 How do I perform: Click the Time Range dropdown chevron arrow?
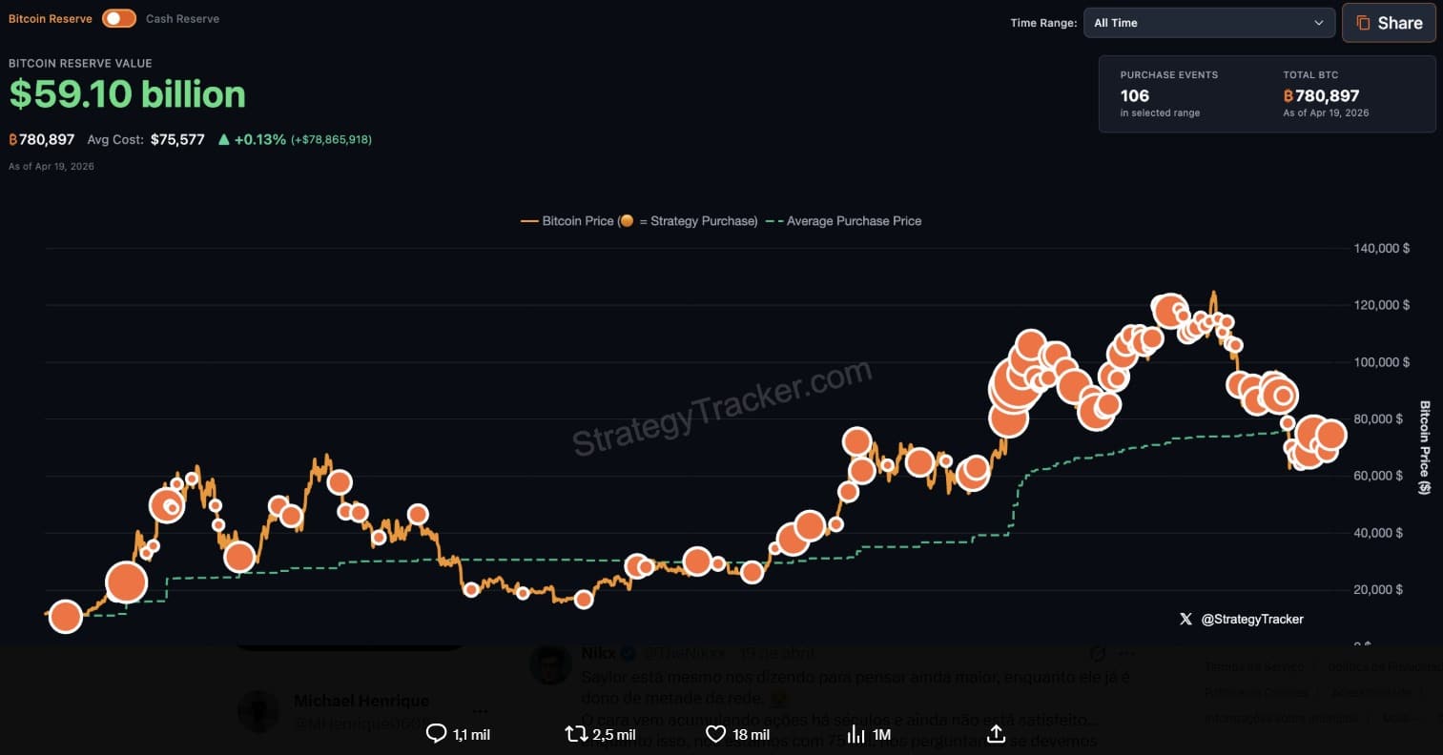[x=1319, y=23]
